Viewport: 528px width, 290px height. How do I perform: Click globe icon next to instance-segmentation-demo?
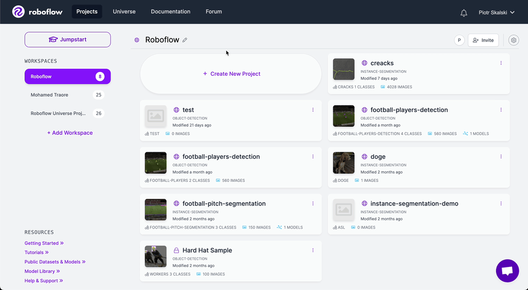click(x=364, y=204)
